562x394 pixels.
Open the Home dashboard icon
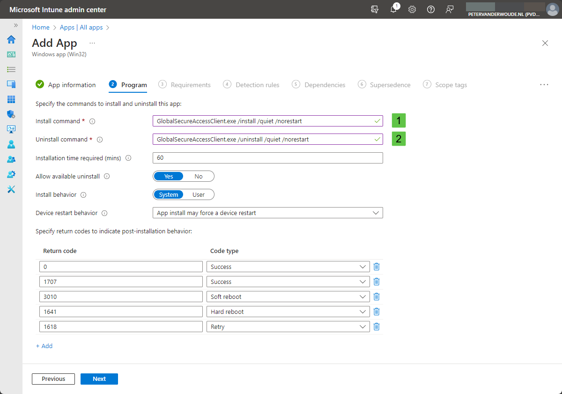pyautogui.click(x=11, y=40)
